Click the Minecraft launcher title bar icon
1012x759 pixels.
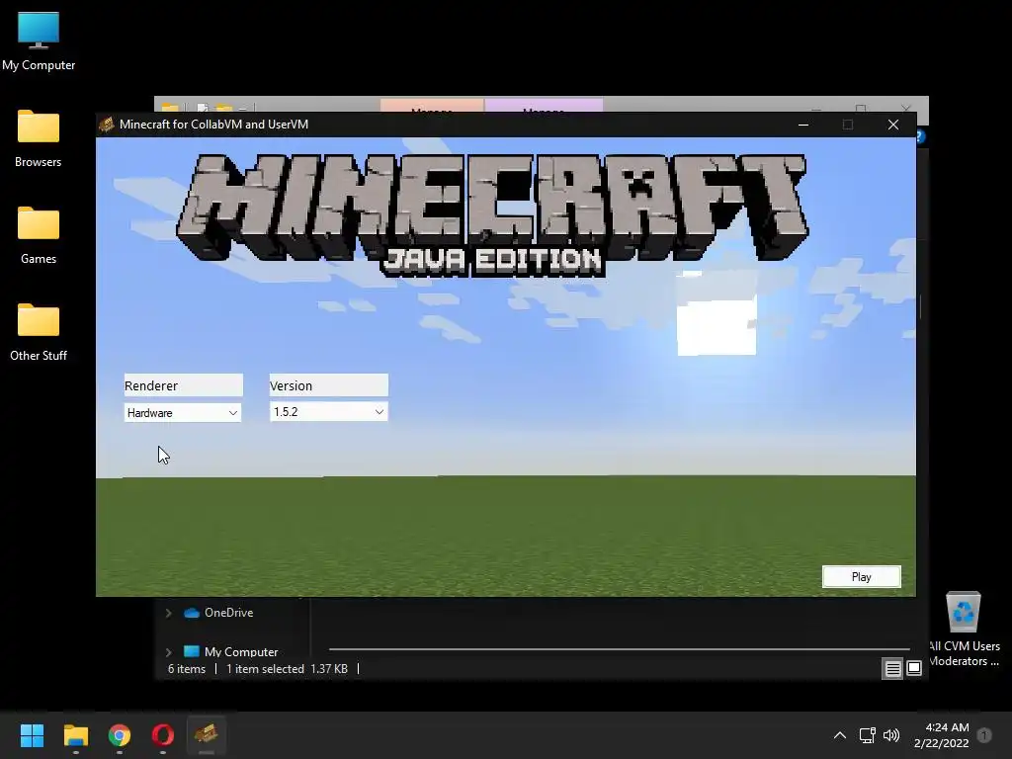coord(107,124)
